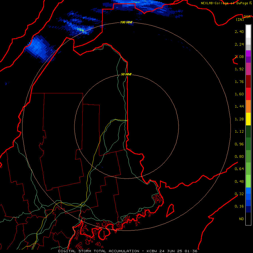Click the 0.16 legend value
This screenshot has width=253, height=253.
click(239, 206)
